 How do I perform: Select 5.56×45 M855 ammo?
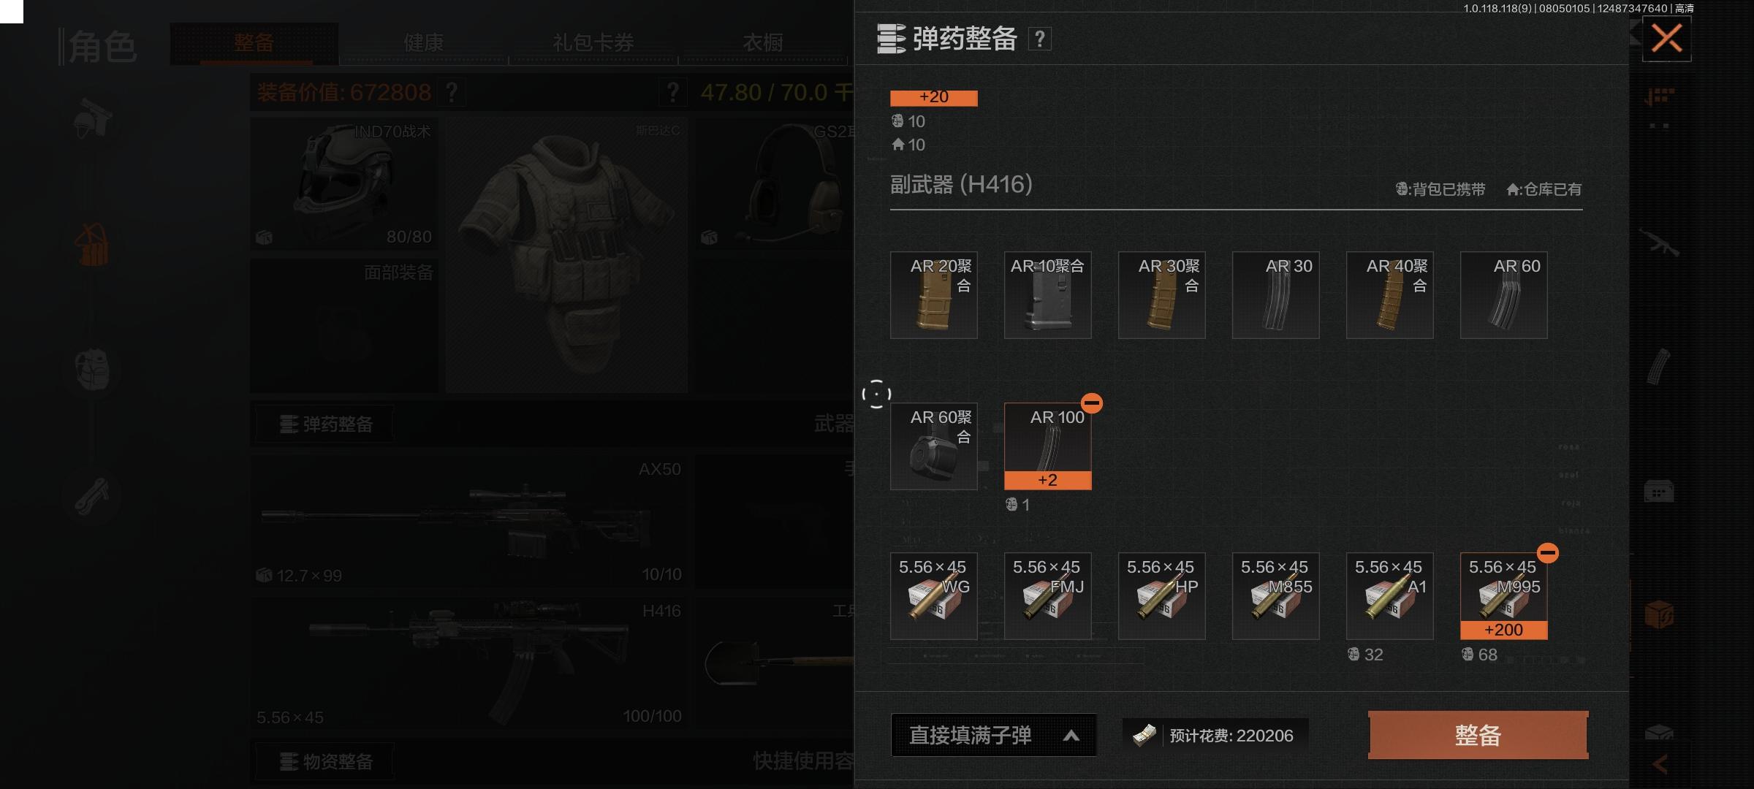[x=1275, y=595]
